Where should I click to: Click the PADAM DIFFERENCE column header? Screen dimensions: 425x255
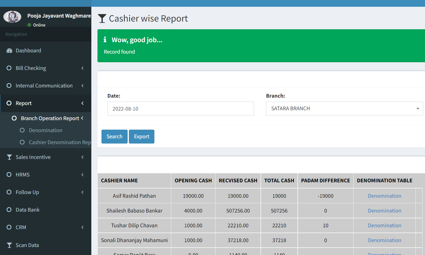click(325, 180)
